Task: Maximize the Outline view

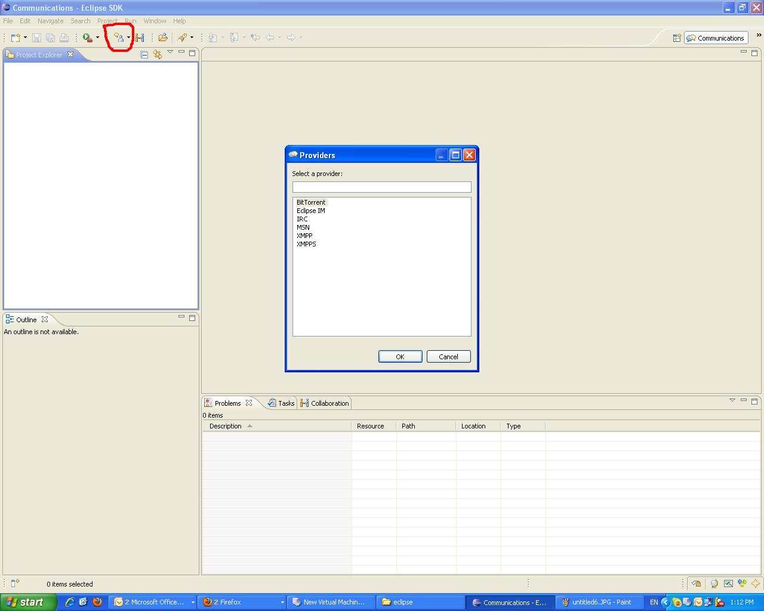Action: click(x=192, y=318)
